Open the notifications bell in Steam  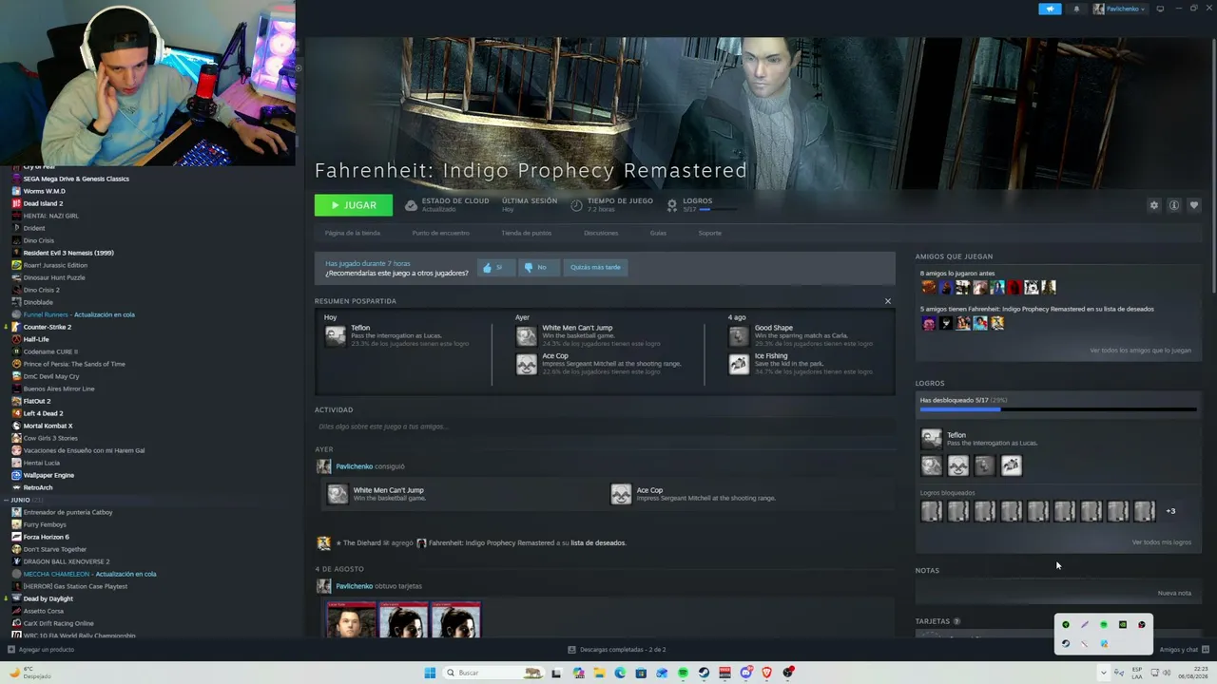1076,9
